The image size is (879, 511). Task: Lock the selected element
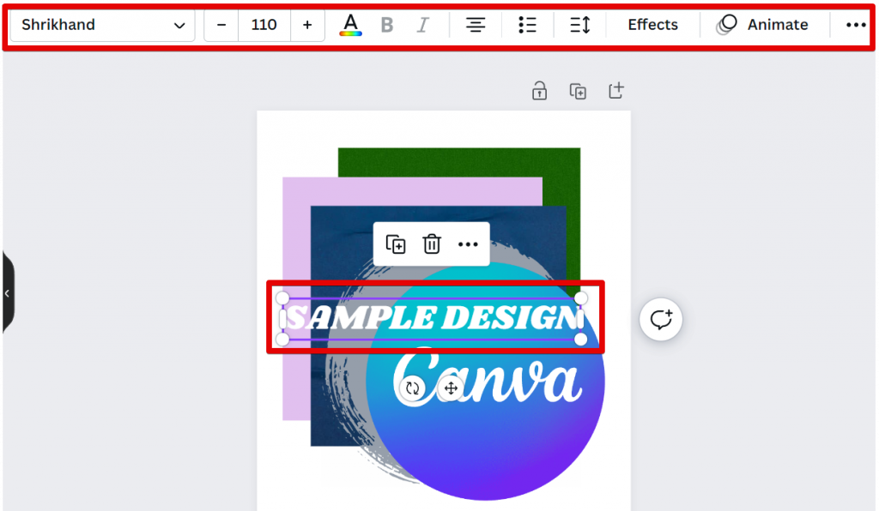tap(539, 90)
